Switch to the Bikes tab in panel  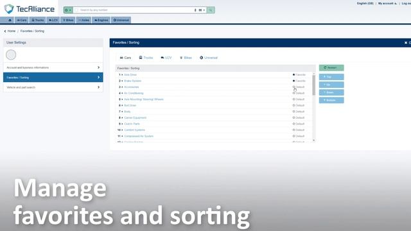(x=186, y=58)
